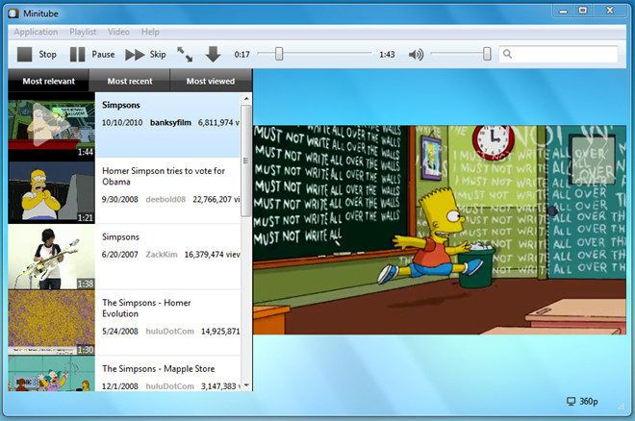Click huluDotCom on the Mapple Store row

pyautogui.click(x=170, y=386)
